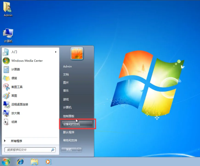Viewport: 200px width, 166px height.
Task: Expand the 入门 submenu arrow
Action: click(x=56, y=52)
